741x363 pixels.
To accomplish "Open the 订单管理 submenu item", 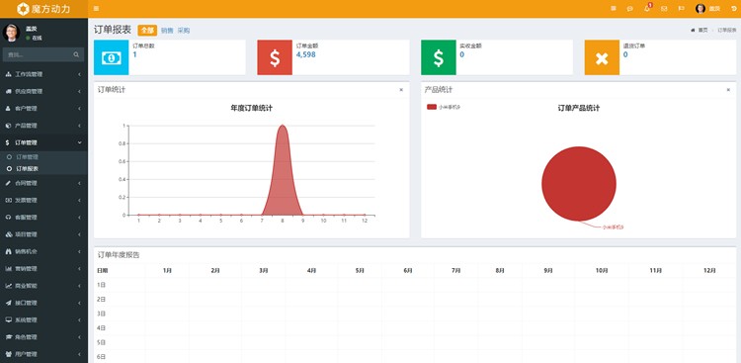I will (27, 157).
